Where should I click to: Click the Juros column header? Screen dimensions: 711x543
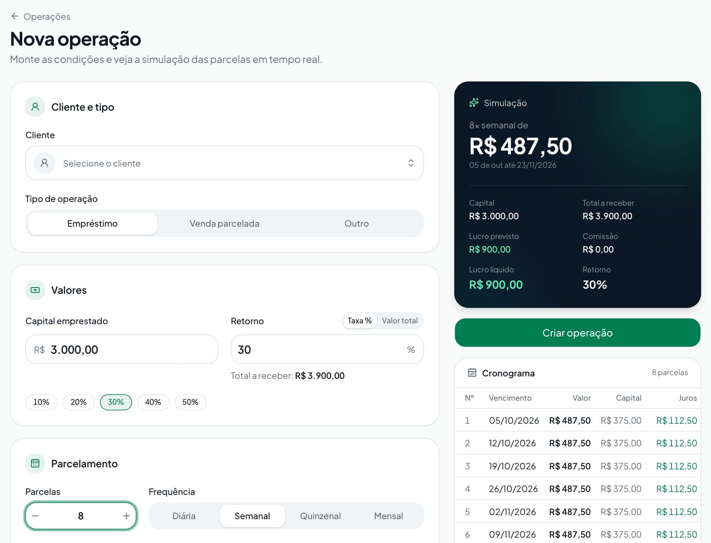688,398
